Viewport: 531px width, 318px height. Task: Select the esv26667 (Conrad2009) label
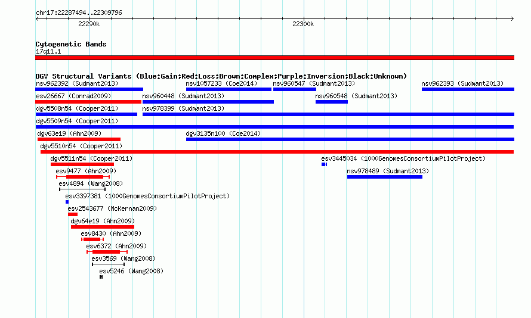click(73, 96)
